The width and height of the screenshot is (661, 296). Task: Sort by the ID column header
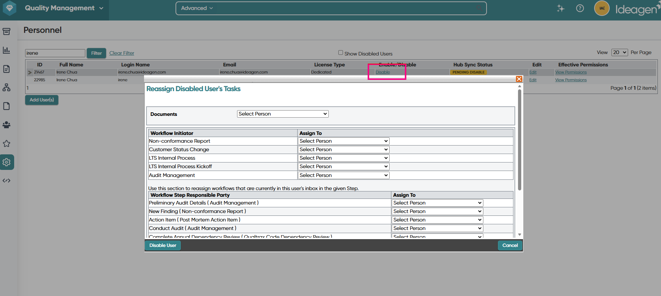coord(40,65)
